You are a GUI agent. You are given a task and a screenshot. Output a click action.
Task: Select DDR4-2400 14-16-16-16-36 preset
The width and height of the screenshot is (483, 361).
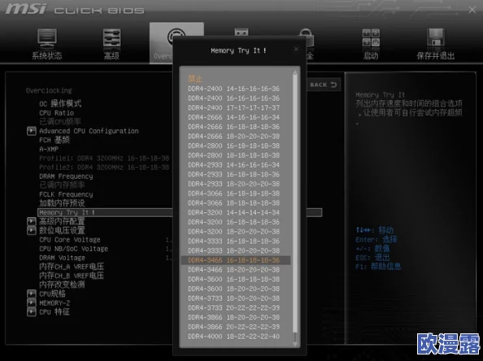(234, 89)
